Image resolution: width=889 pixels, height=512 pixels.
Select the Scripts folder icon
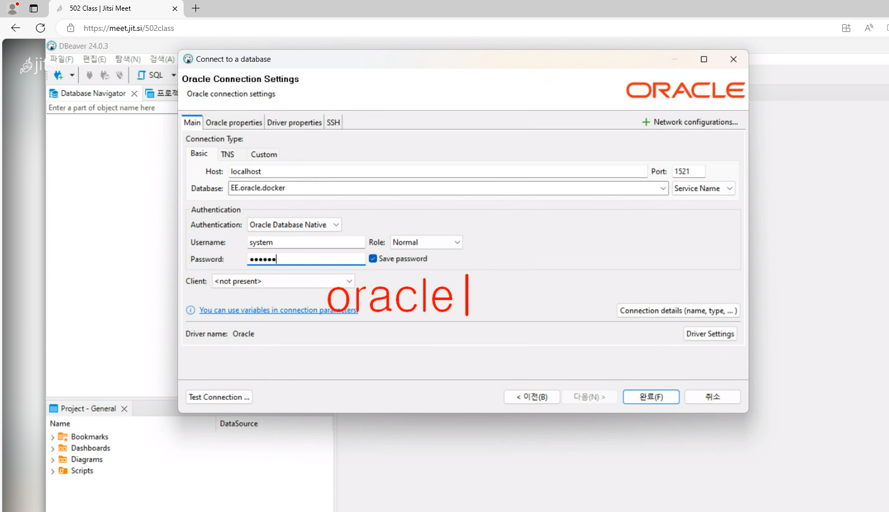pos(63,471)
